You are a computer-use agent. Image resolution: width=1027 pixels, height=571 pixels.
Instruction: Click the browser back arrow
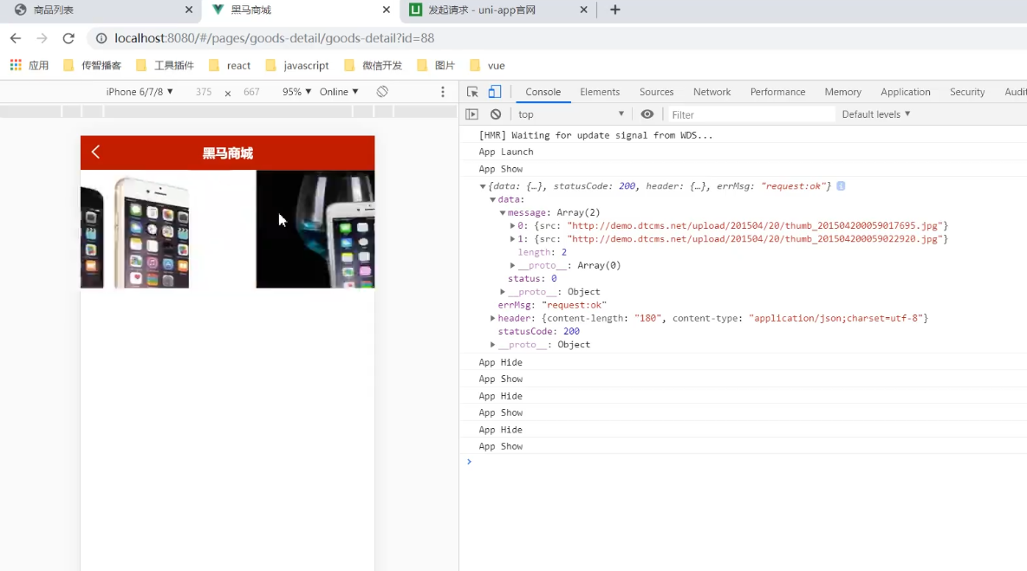[16, 38]
